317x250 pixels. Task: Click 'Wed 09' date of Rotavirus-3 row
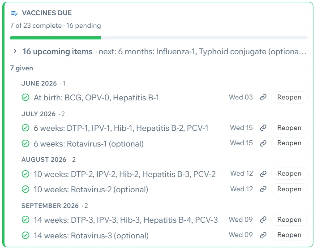point(241,235)
